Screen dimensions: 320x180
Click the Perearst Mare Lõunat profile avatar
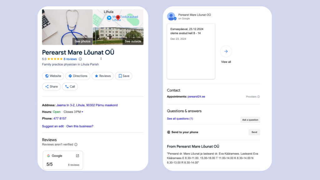(x=171, y=16)
